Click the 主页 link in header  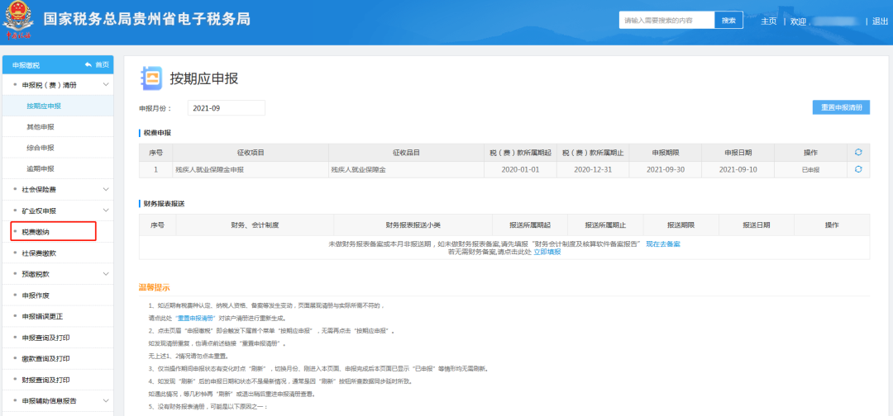coord(768,21)
